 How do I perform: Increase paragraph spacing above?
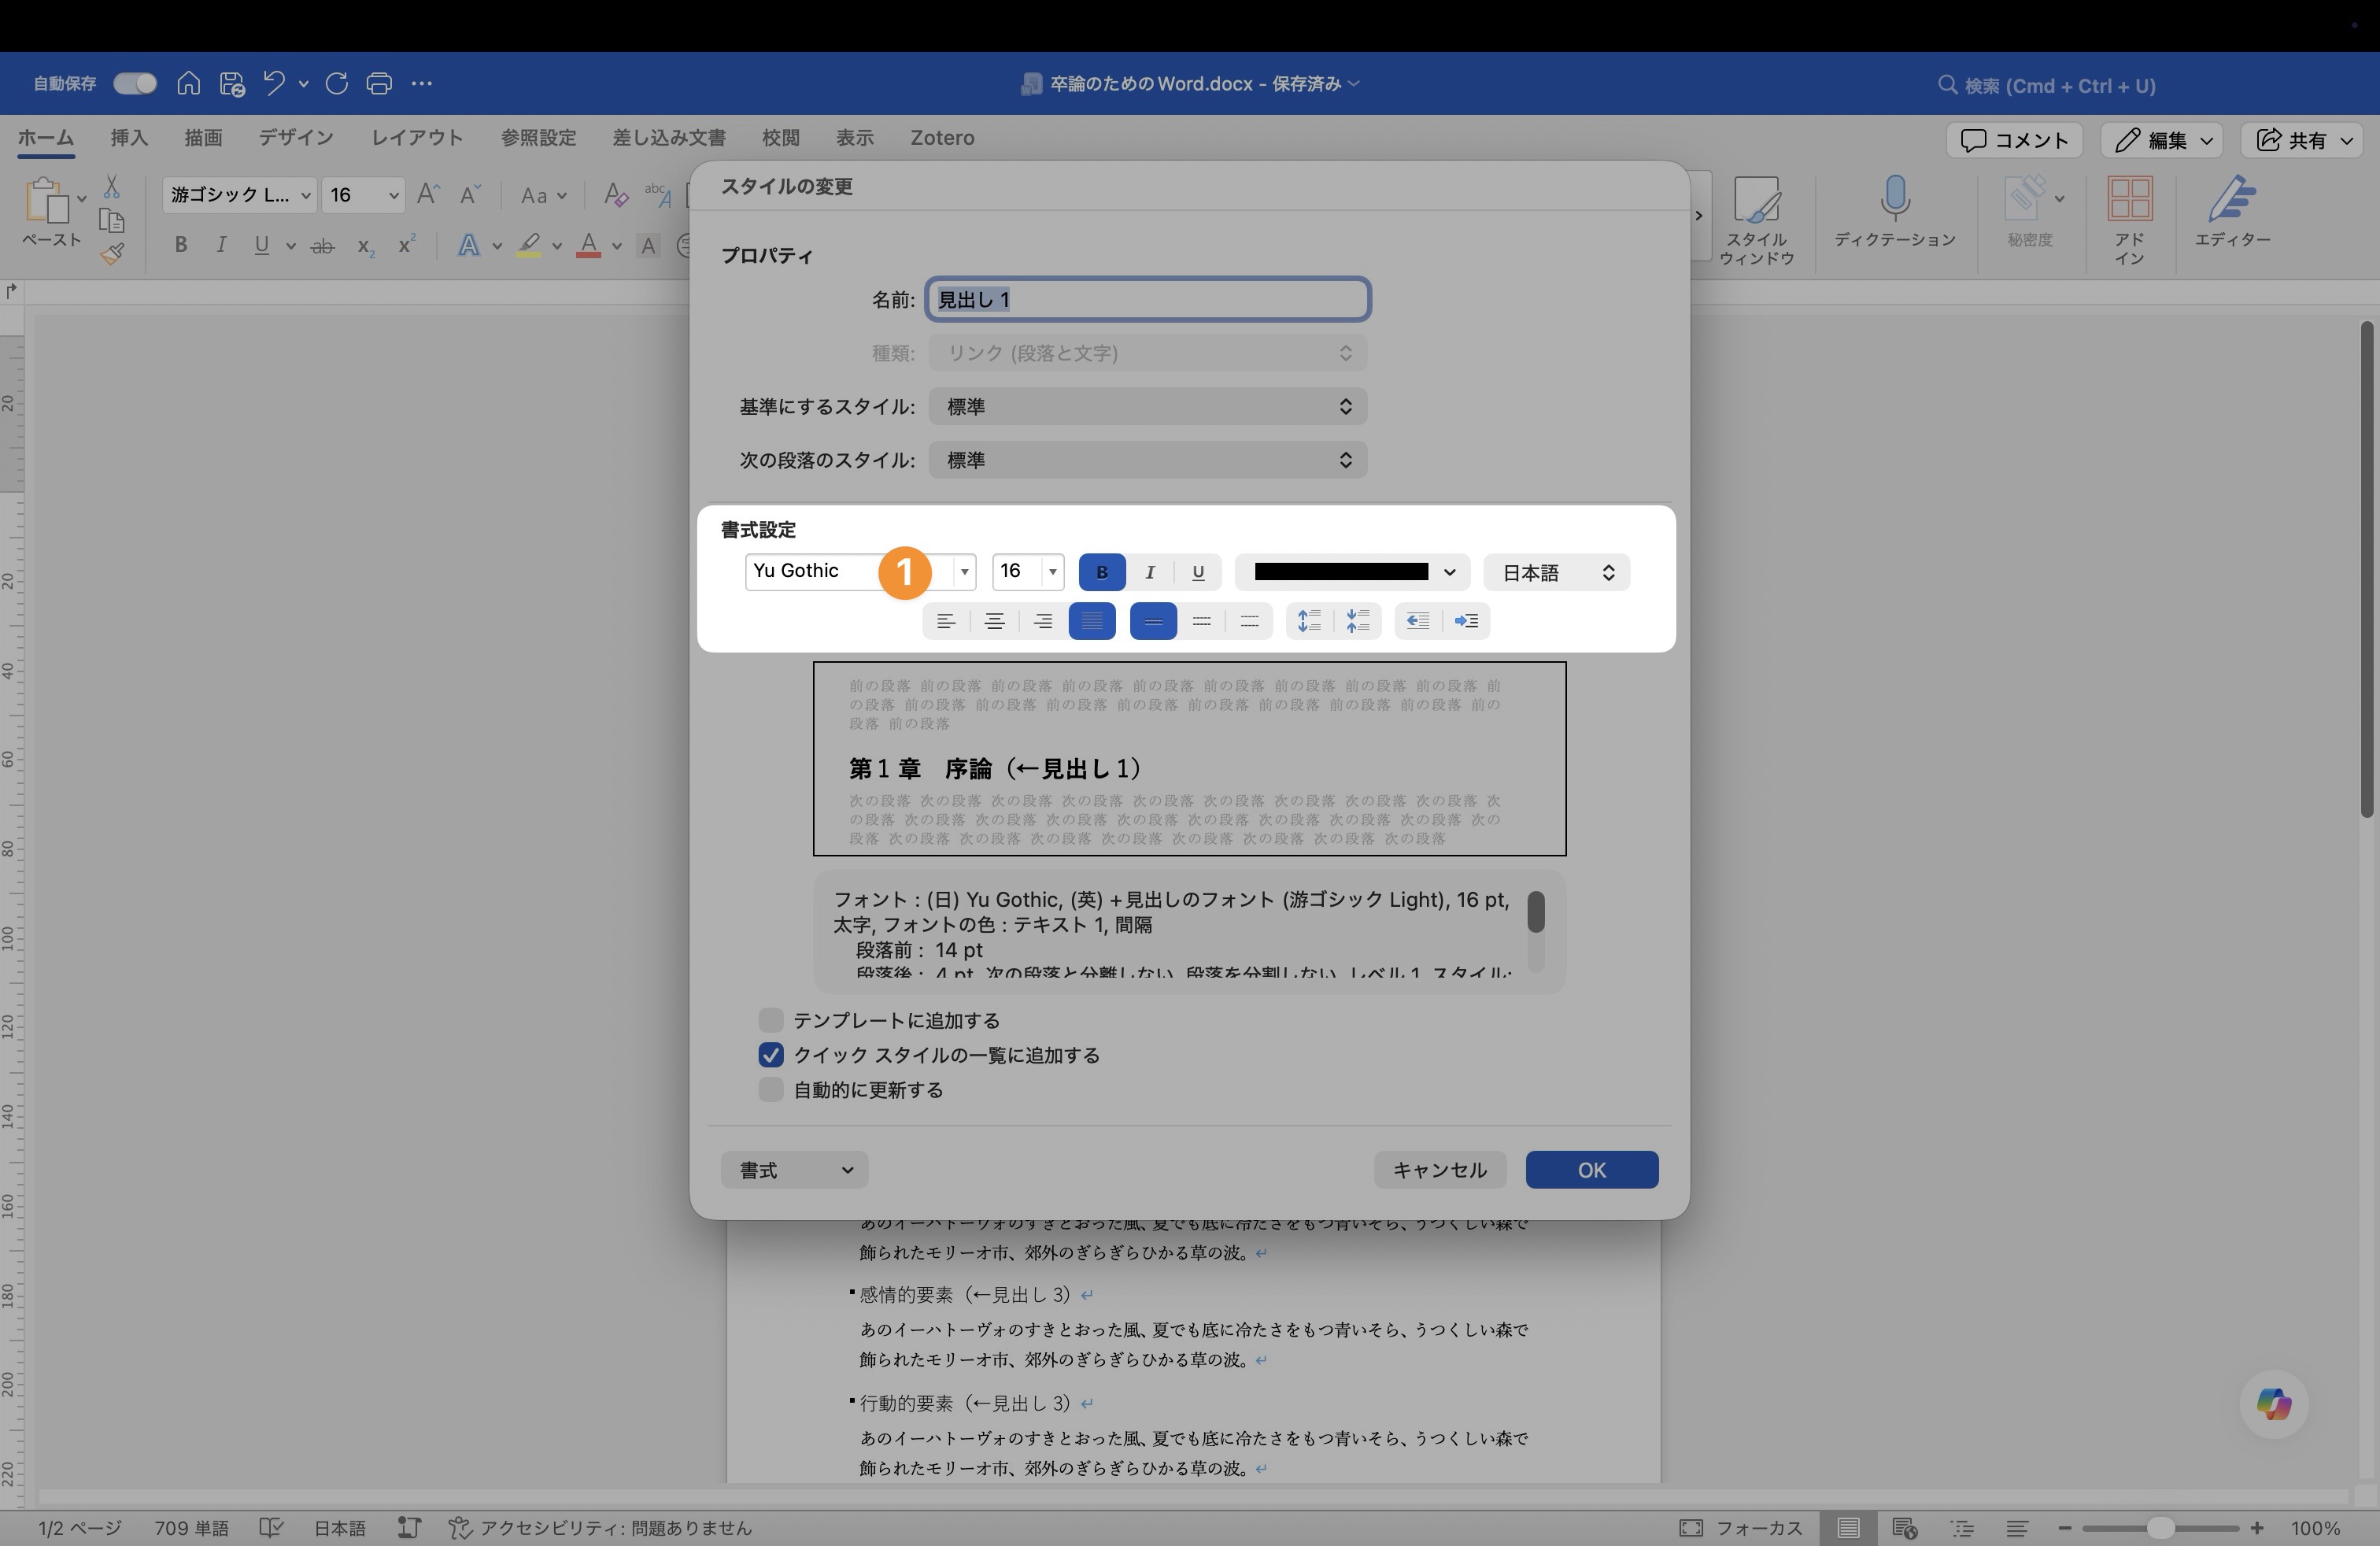click(1308, 621)
